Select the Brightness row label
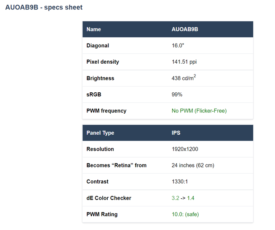Screen dimensions: 275x230 [x=100, y=78]
